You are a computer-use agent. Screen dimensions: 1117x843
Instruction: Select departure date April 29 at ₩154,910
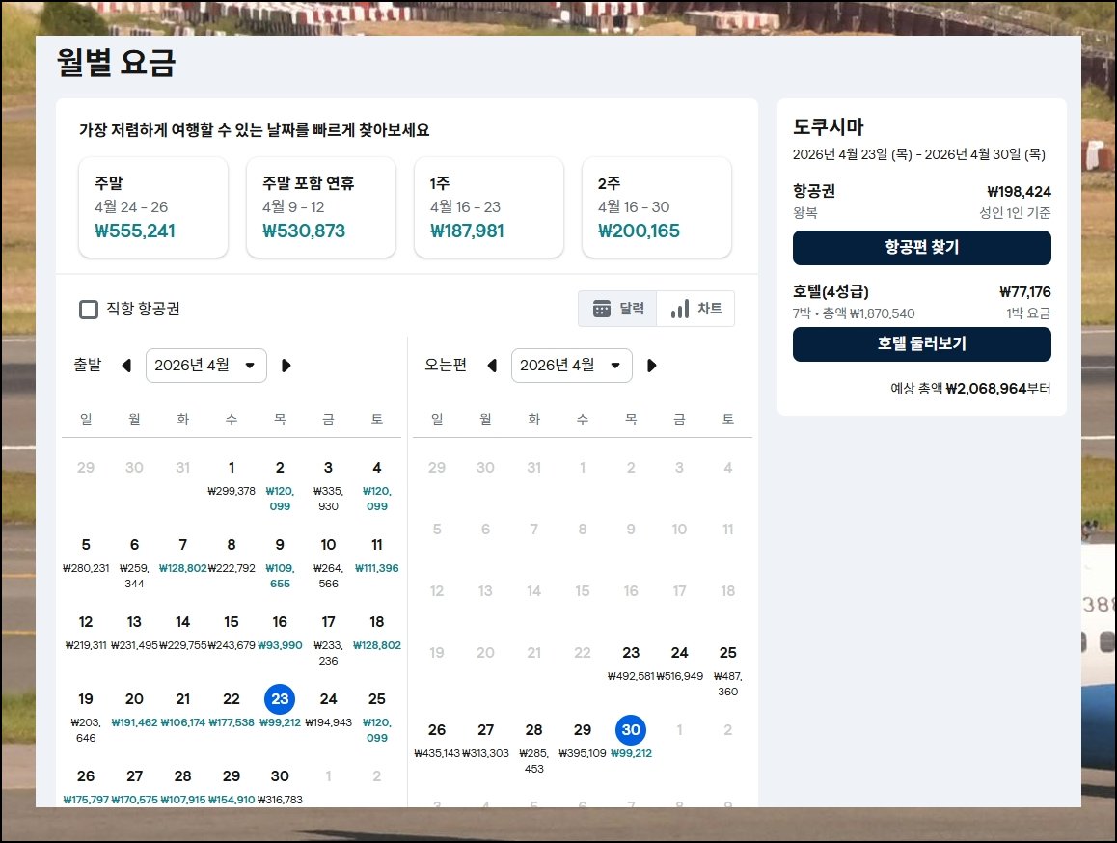pos(232,785)
